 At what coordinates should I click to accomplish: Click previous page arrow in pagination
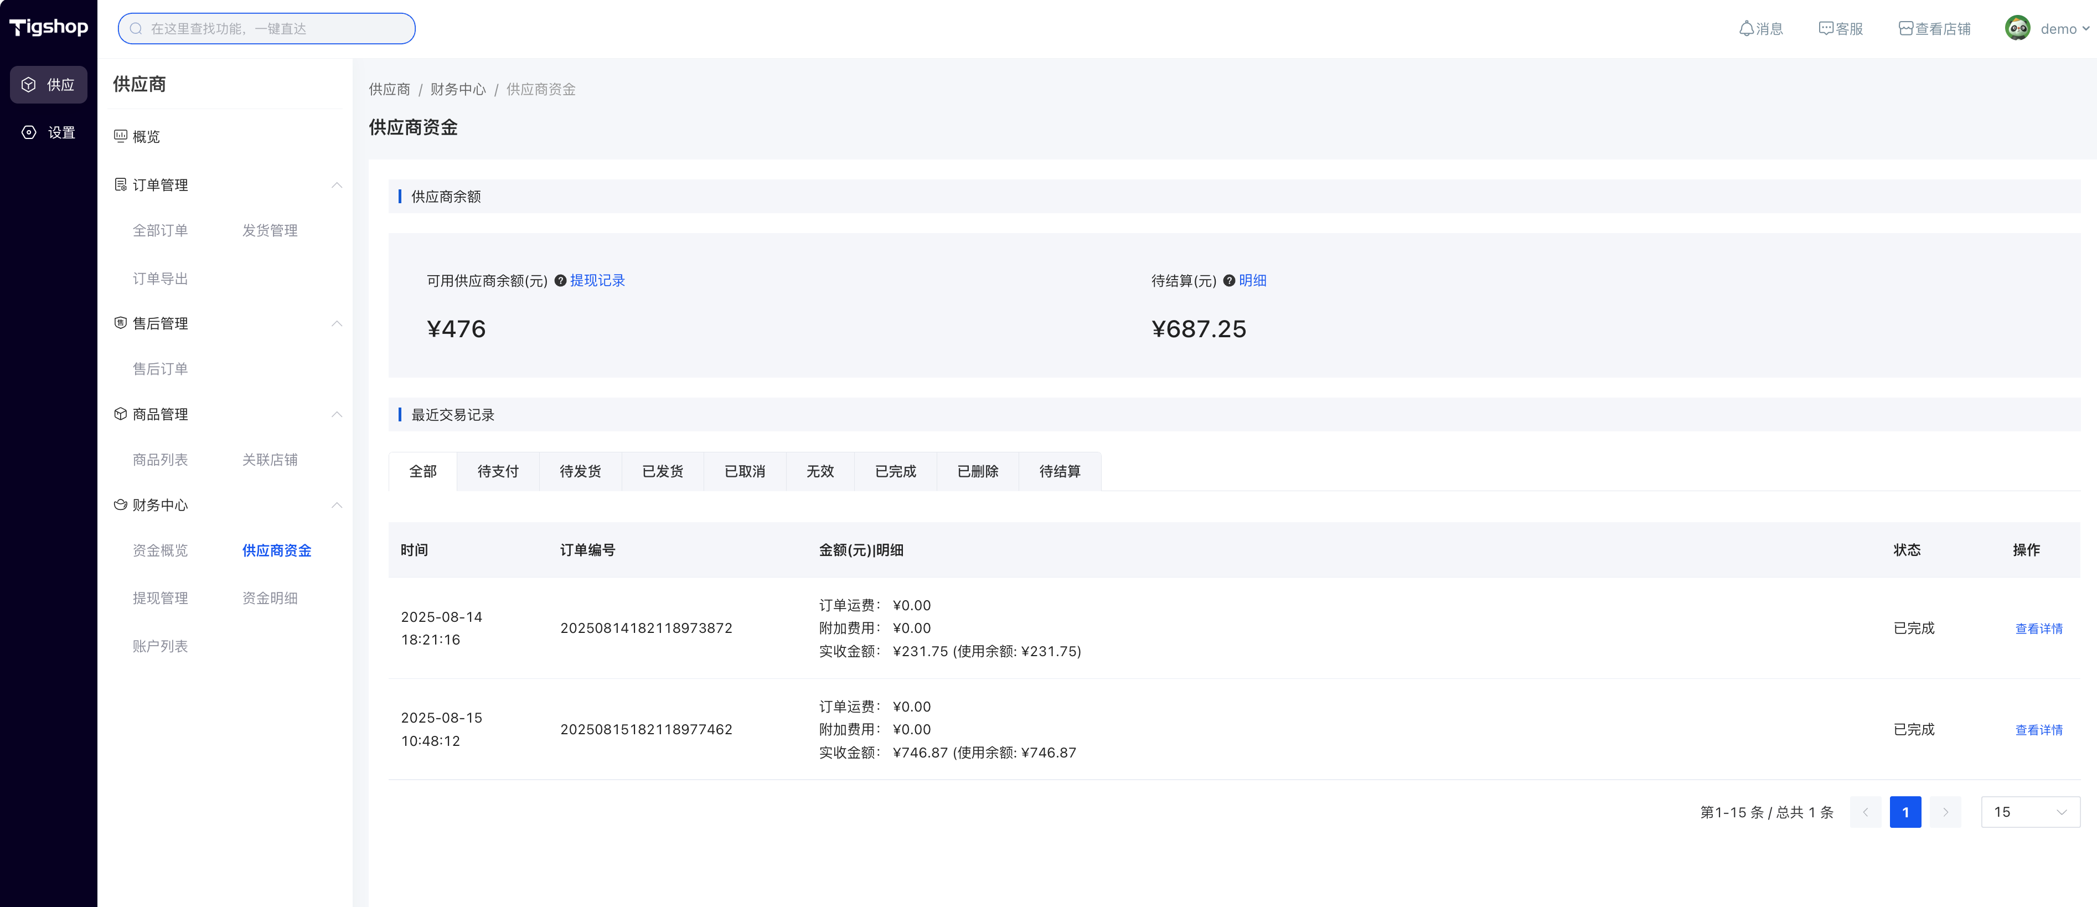1865,812
